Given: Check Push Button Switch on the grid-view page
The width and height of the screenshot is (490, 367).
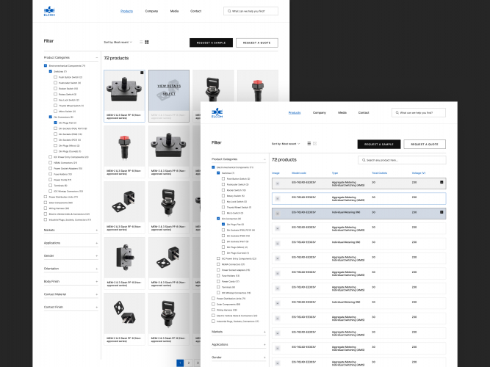Looking at the screenshot, I should tap(55, 77).
